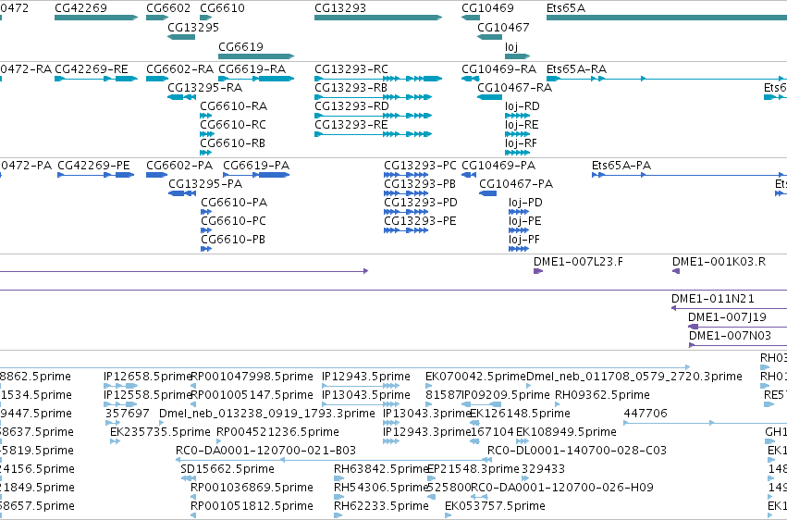Click protein CG6619-PA
The image size is (787, 520).
coord(256,175)
